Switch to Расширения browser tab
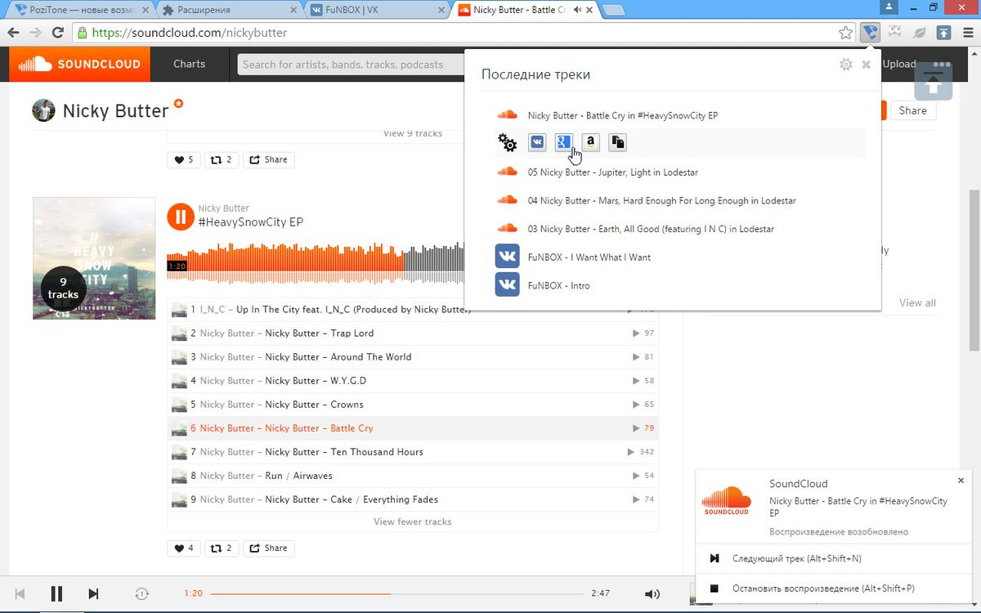981x613 pixels. (x=229, y=10)
